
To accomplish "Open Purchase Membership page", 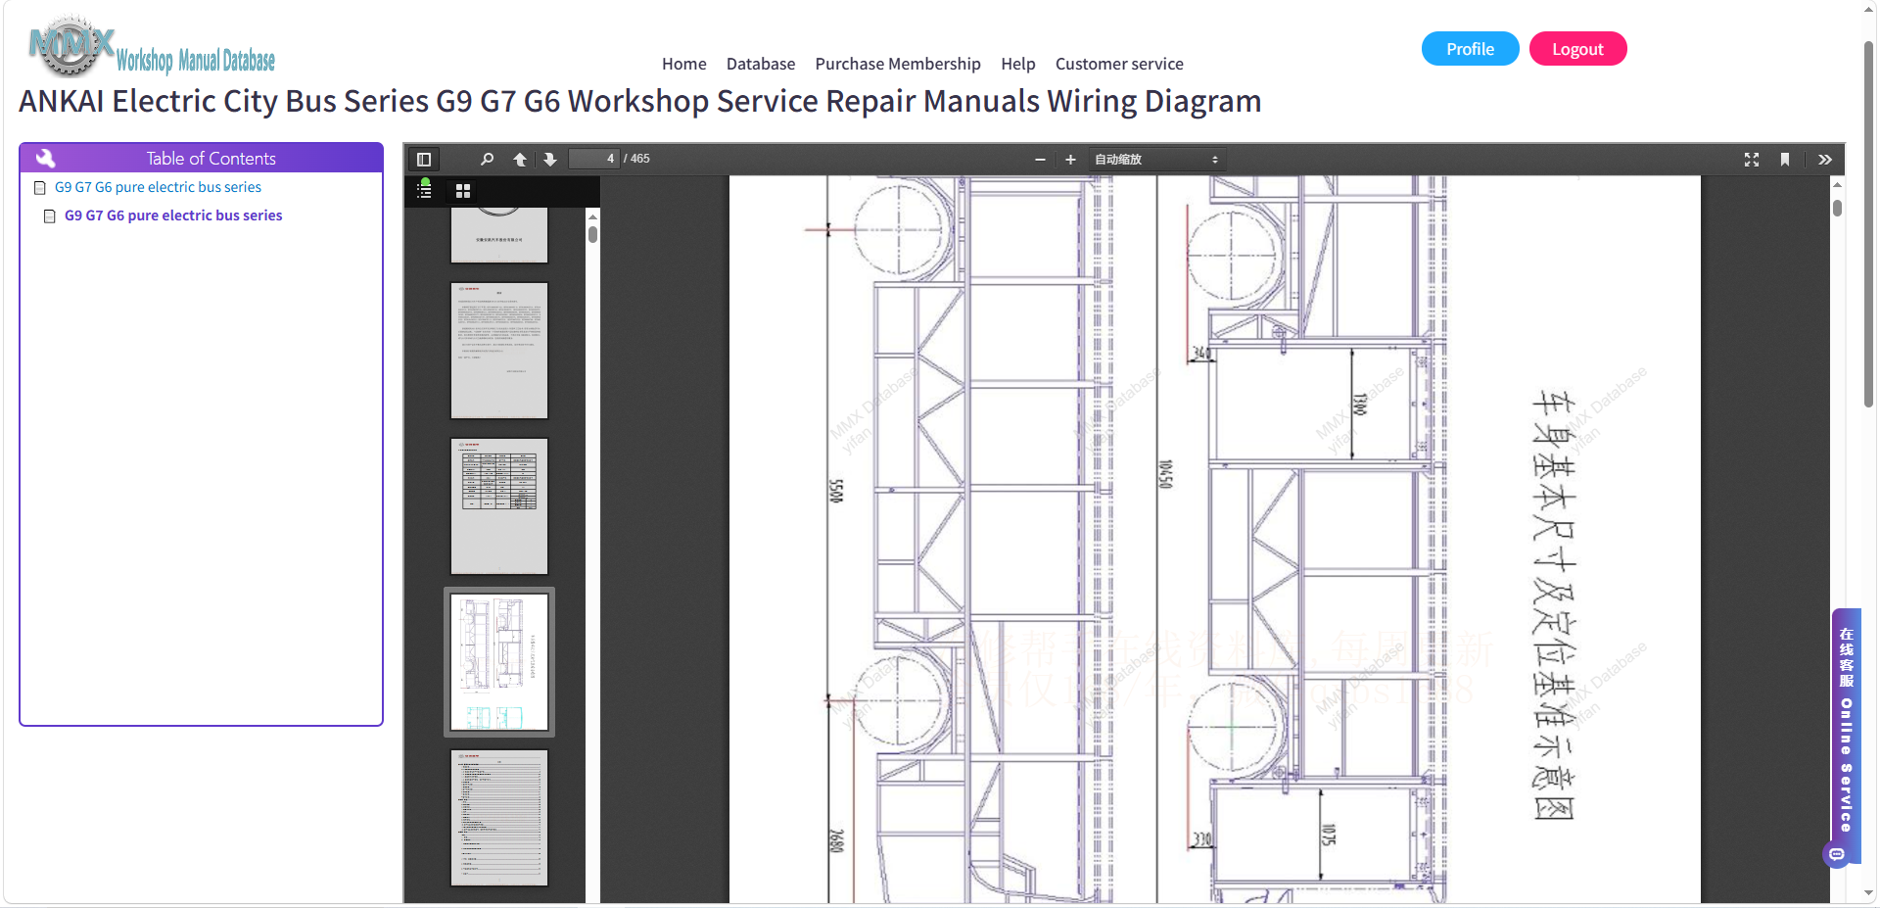I will coord(898,64).
